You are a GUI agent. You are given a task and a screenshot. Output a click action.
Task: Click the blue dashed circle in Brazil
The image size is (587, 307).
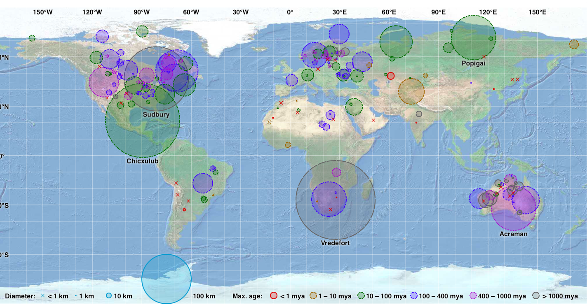pos(202,183)
